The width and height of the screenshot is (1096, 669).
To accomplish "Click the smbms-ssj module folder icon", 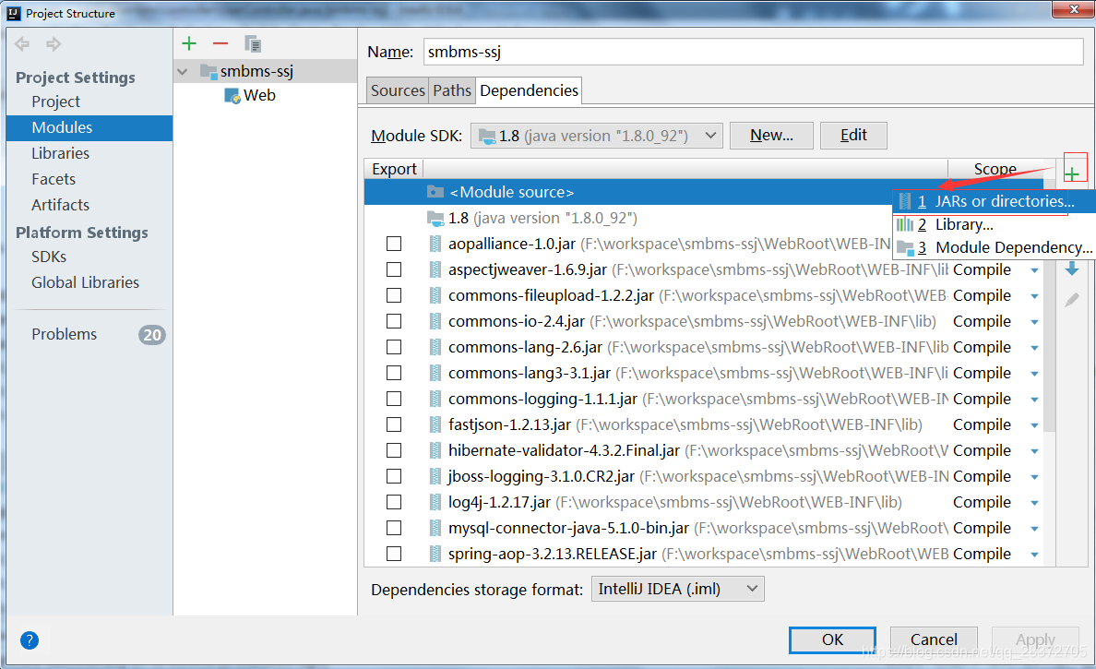I will tap(208, 71).
